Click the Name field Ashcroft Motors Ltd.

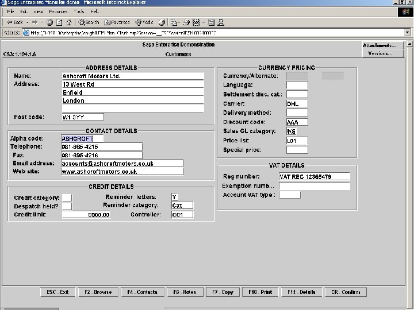133,76
